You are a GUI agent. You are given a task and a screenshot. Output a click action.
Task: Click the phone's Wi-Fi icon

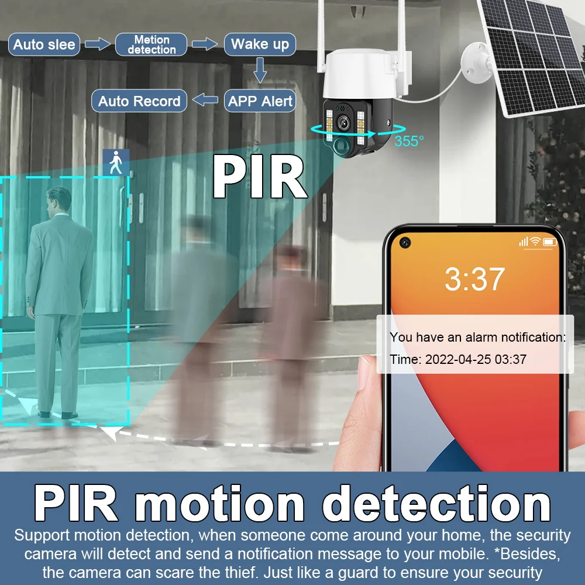pyautogui.click(x=535, y=242)
